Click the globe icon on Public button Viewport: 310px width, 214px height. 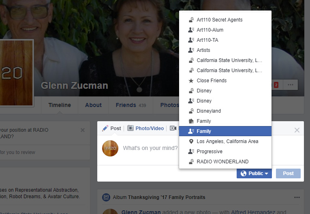pos(244,173)
